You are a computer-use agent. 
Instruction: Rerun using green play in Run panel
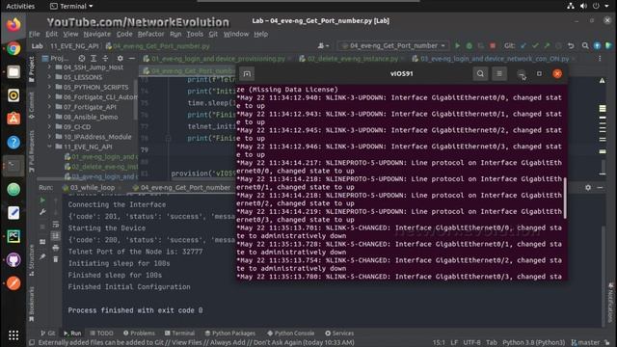[x=42, y=200]
